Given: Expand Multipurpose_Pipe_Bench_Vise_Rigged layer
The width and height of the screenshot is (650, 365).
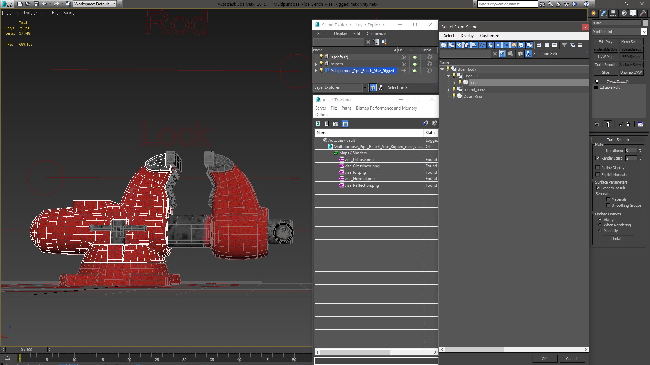Looking at the screenshot, I should pos(316,71).
